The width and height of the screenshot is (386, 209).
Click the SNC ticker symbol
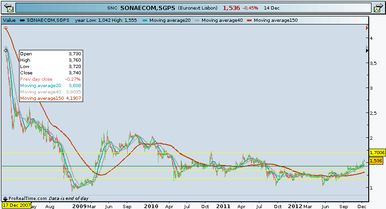(112, 8)
